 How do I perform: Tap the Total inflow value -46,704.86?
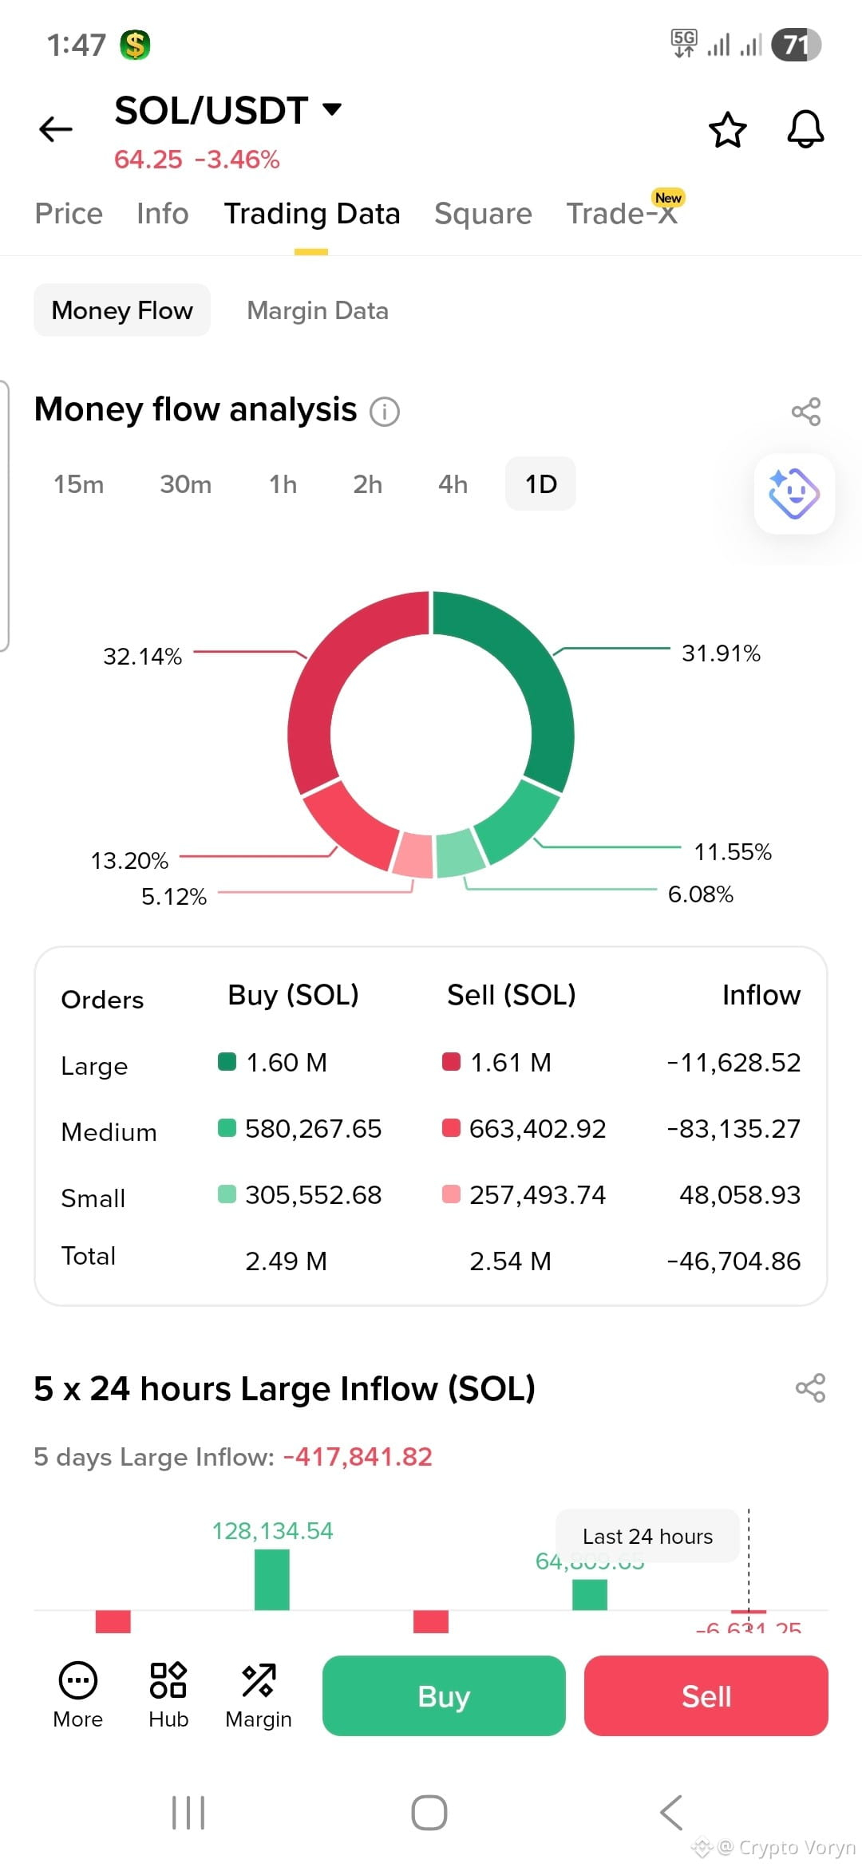click(733, 1261)
